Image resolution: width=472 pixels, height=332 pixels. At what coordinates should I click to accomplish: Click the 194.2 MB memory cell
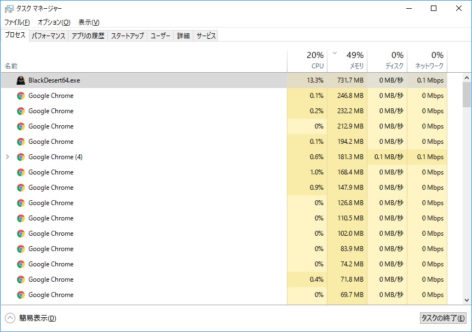click(x=347, y=142)
